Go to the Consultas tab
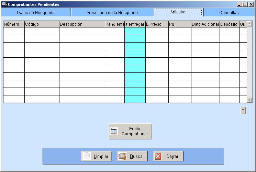 229,12
